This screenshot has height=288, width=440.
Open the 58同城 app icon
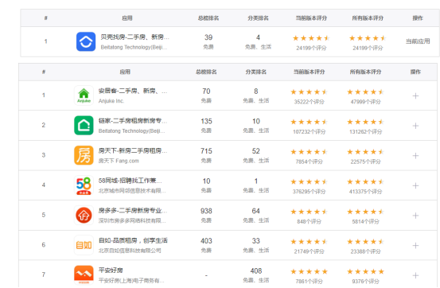coord(84,185)
